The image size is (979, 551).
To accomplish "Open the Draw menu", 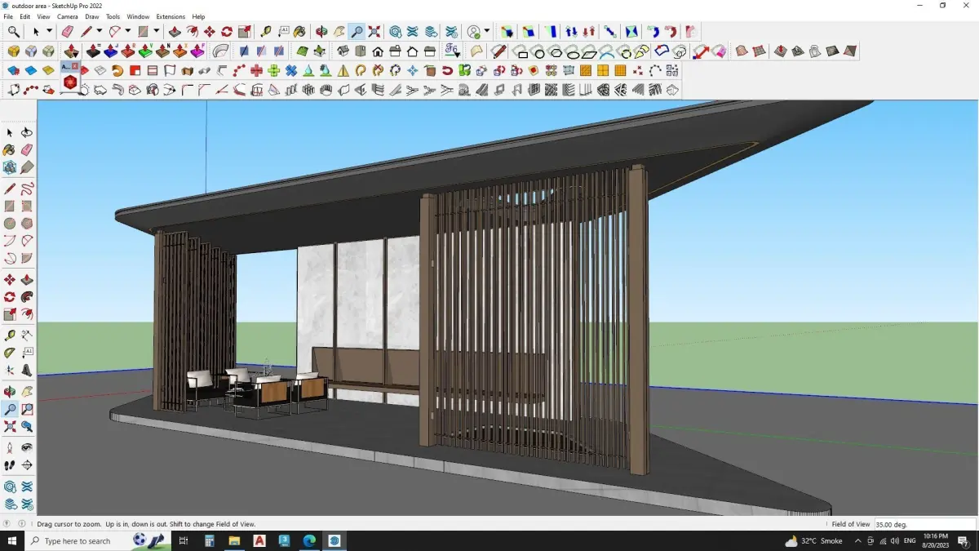I will pyautogui.click(x=92, y=16).
